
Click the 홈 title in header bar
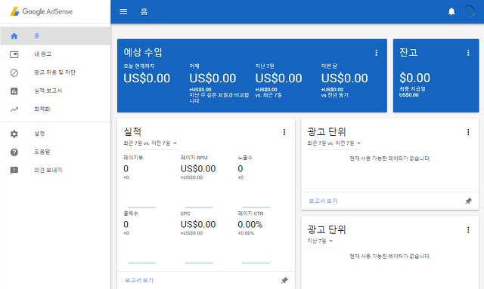tap(144, 12)
